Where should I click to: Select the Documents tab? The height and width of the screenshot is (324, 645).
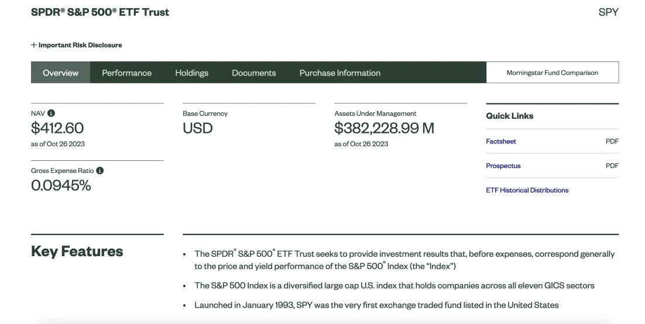coord(253,73)
